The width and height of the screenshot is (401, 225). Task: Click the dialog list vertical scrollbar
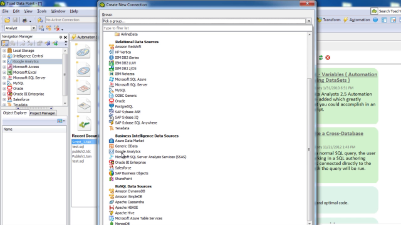pos(310,149)
